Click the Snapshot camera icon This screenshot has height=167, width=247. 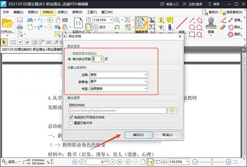65,20
